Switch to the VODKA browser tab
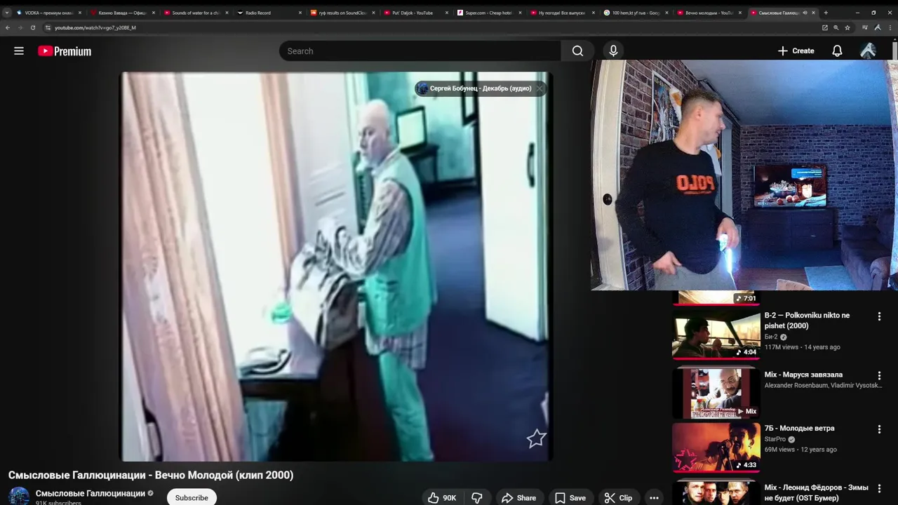The width and height of the screenshot is (898, 505). (x=48, y=13)
